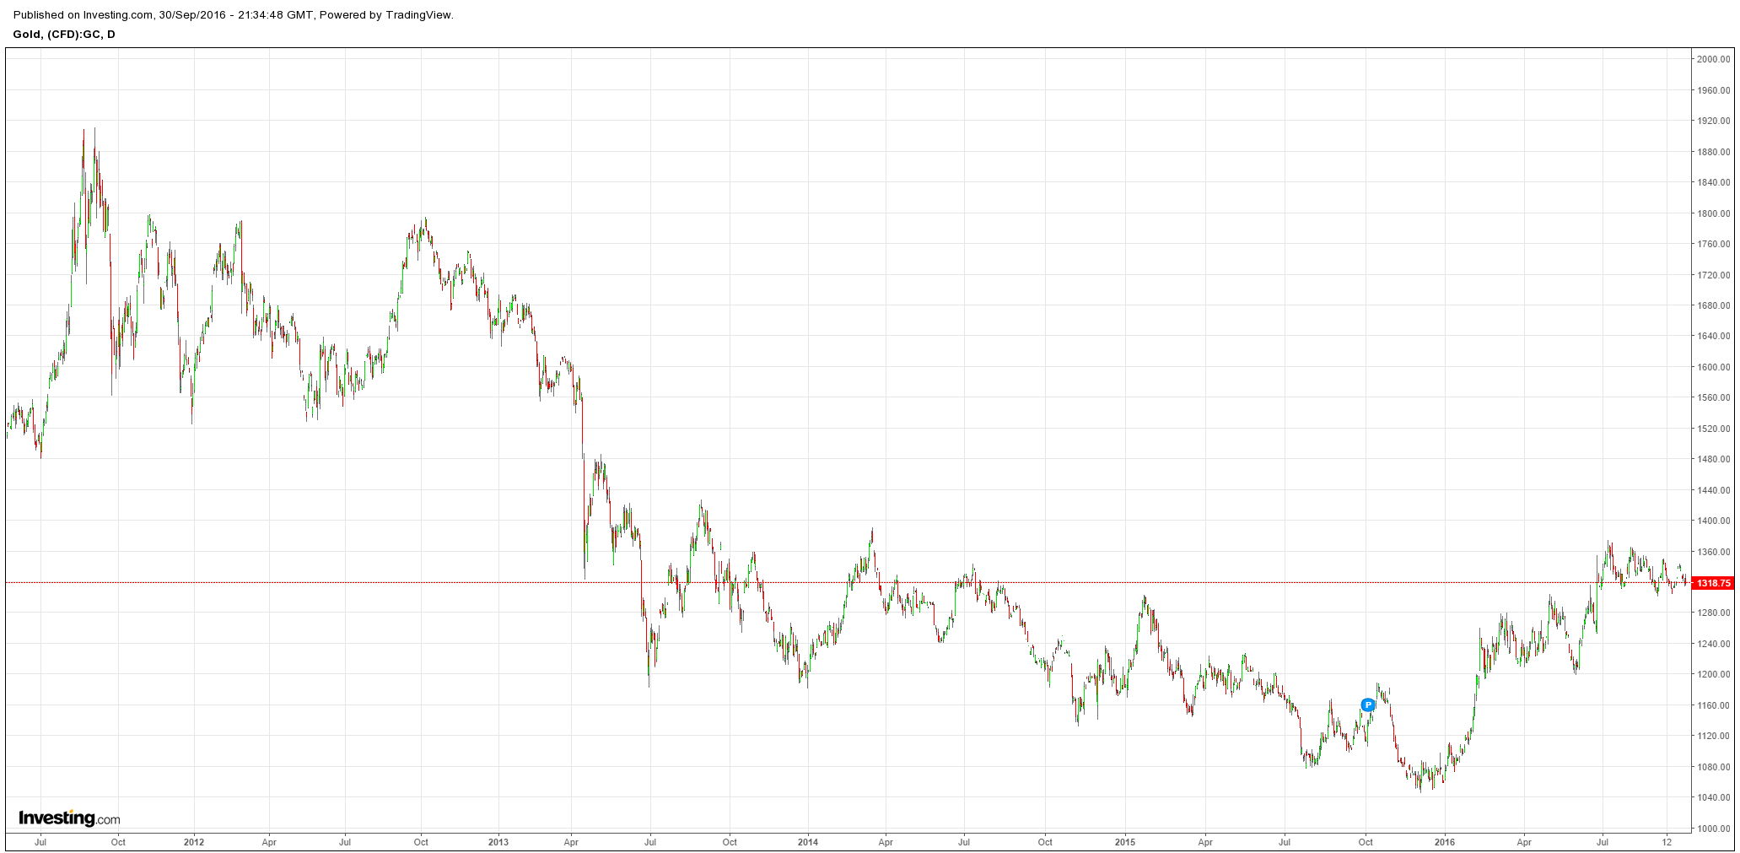The width and height of the screenshot is (1740, 853).
Task: Click the 1200.00 price axis label
Action: 1714,675
